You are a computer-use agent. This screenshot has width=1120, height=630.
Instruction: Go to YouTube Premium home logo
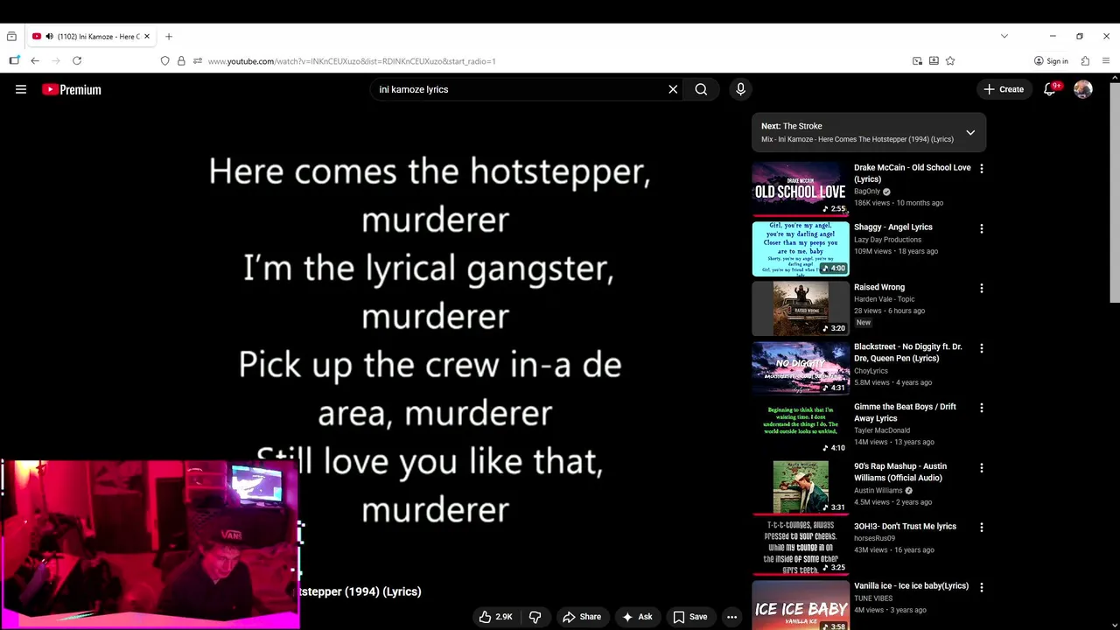point(72,89)
